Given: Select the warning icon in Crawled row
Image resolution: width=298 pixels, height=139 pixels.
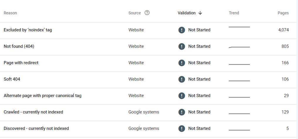Looking at the screenshot, I should click(x=182, y=112).
